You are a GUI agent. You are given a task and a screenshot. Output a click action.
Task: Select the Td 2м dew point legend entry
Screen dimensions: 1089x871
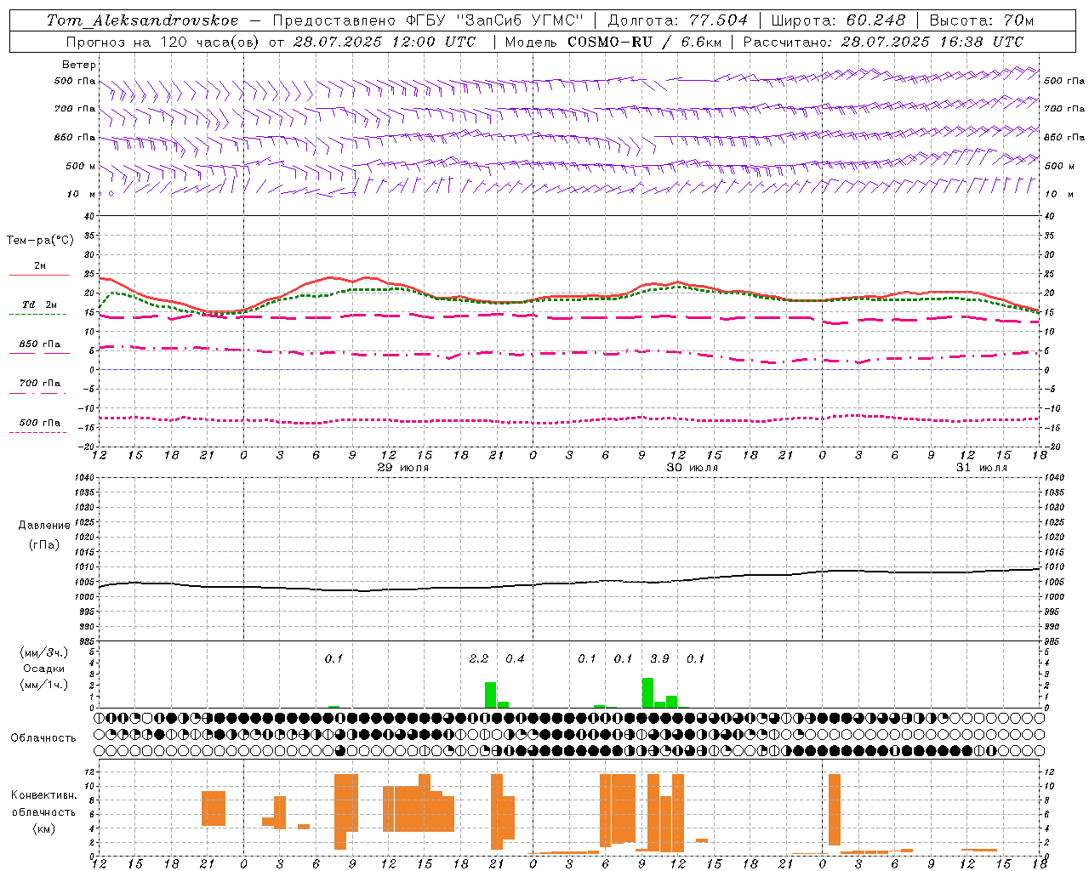tap(40, 305)
